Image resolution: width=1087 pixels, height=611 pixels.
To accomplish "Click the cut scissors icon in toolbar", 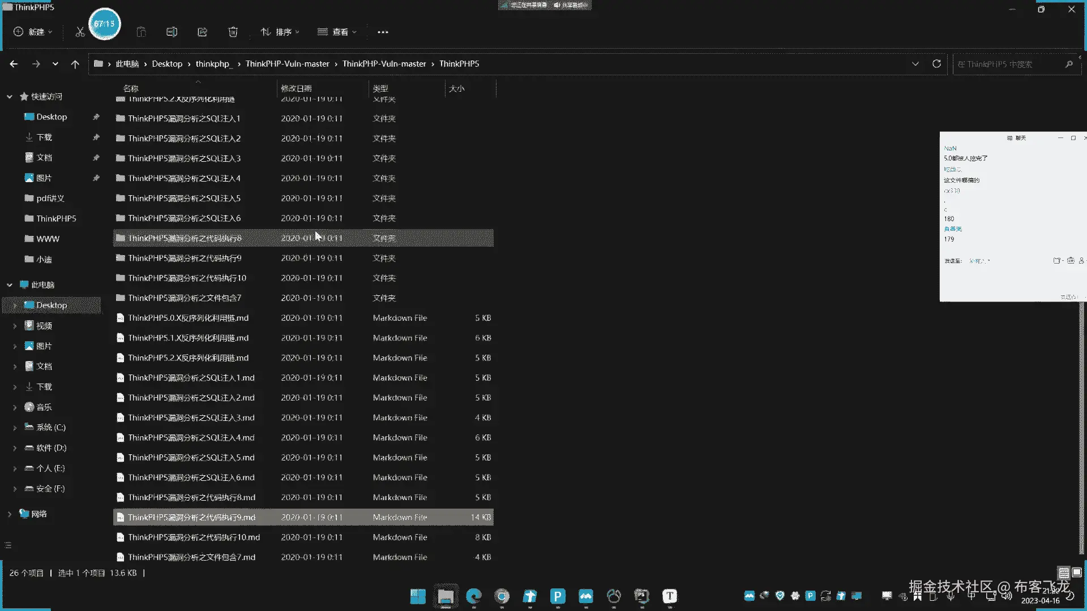I will [80, 32].
